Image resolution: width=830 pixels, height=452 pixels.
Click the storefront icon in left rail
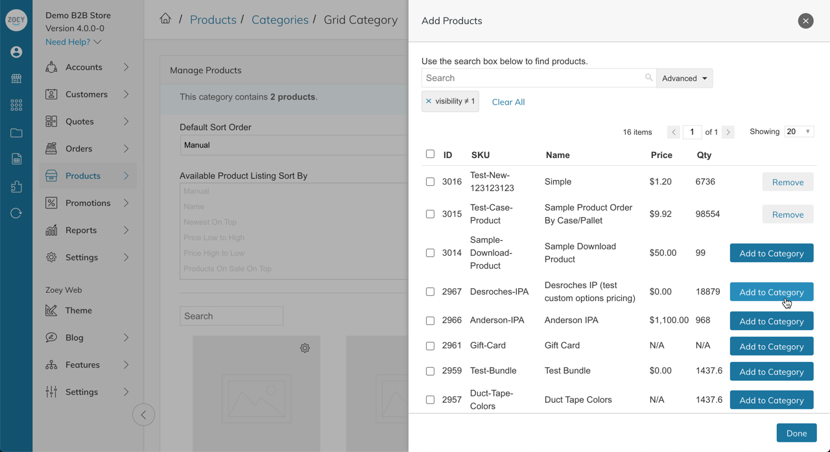[16, 79]
